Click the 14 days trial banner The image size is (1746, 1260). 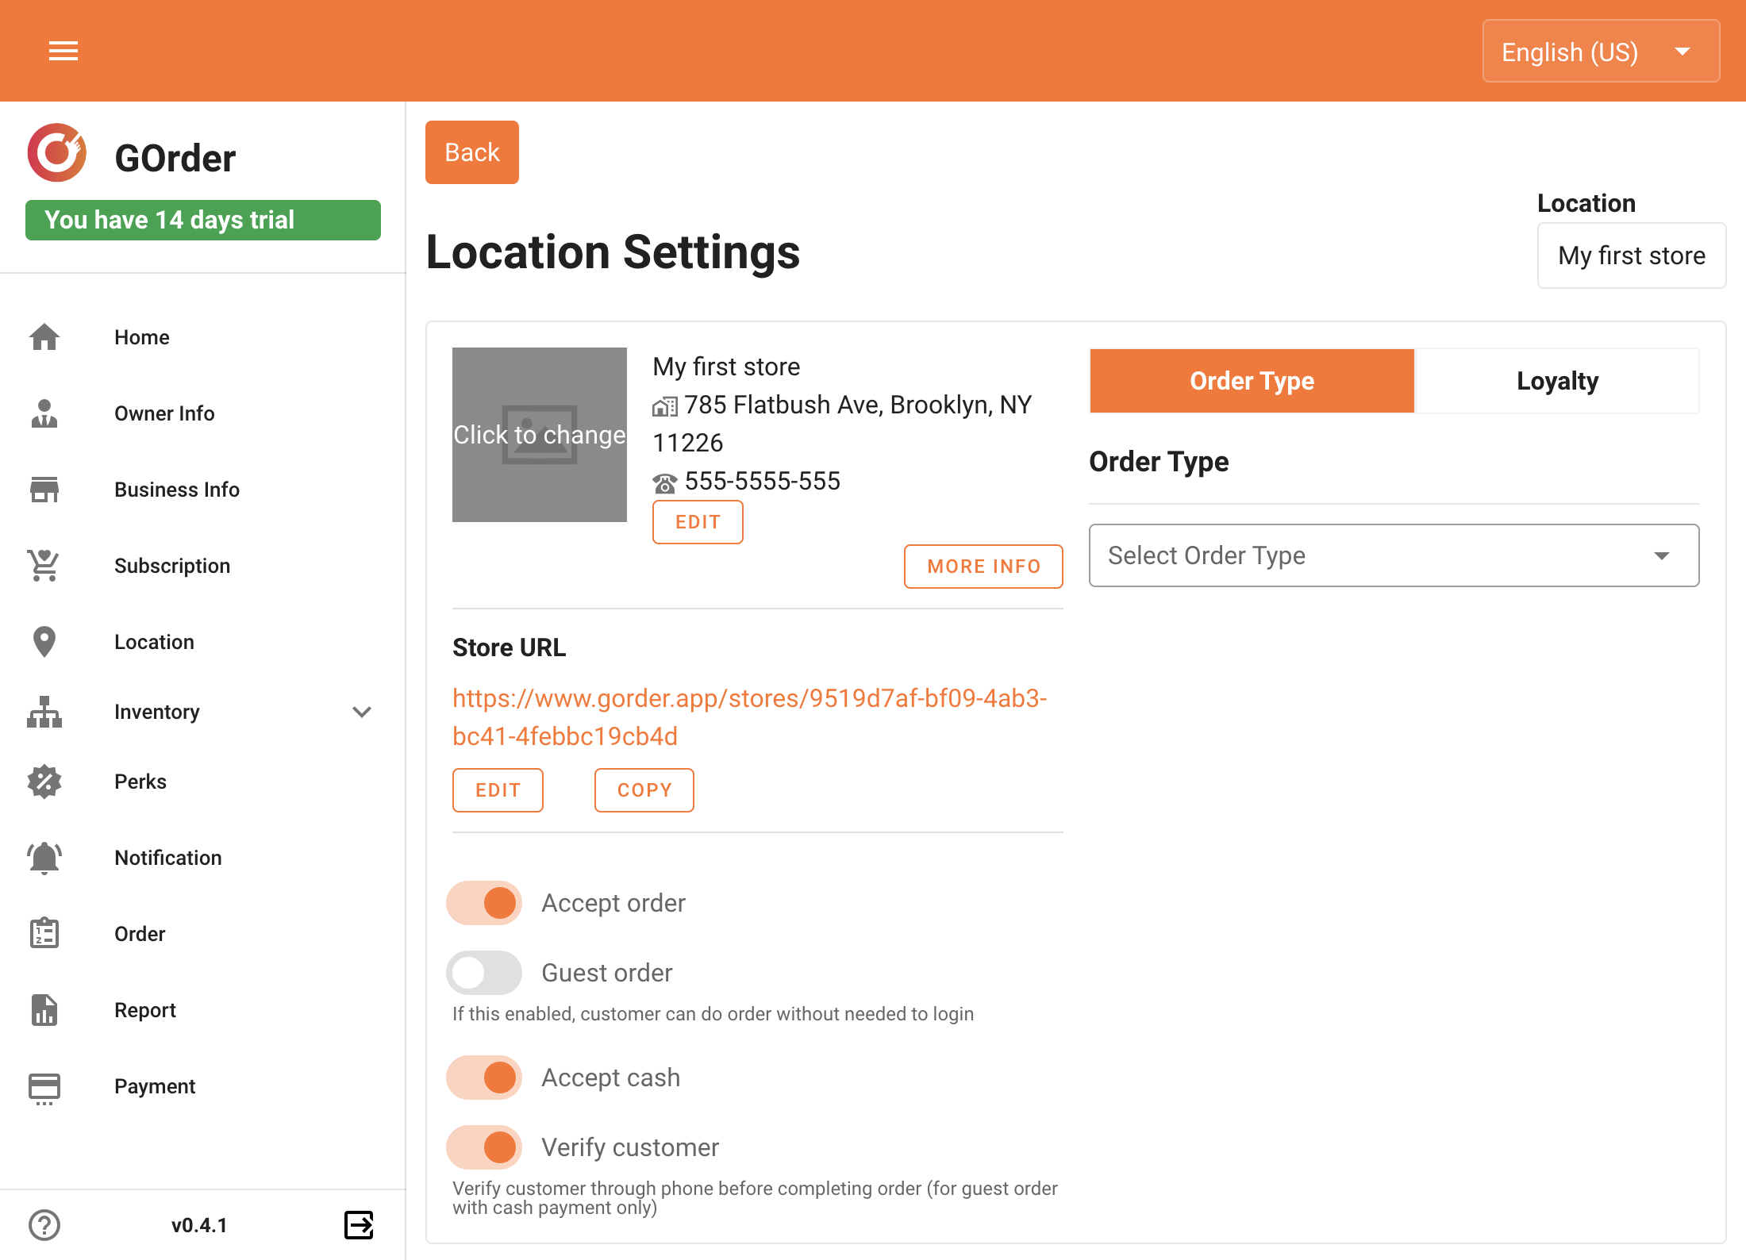pyautogui.click(x=203, y=220)
